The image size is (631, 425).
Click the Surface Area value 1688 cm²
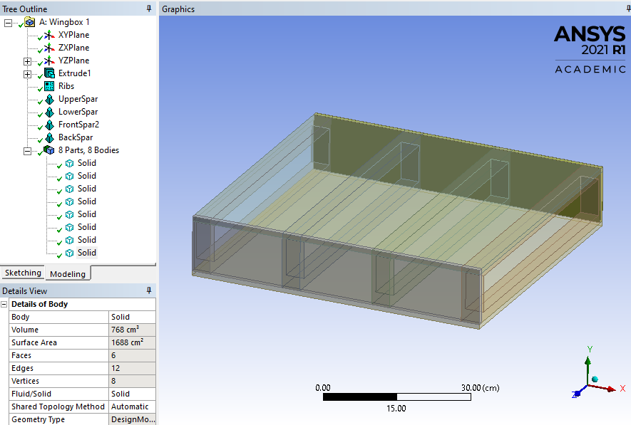point(132,342)
